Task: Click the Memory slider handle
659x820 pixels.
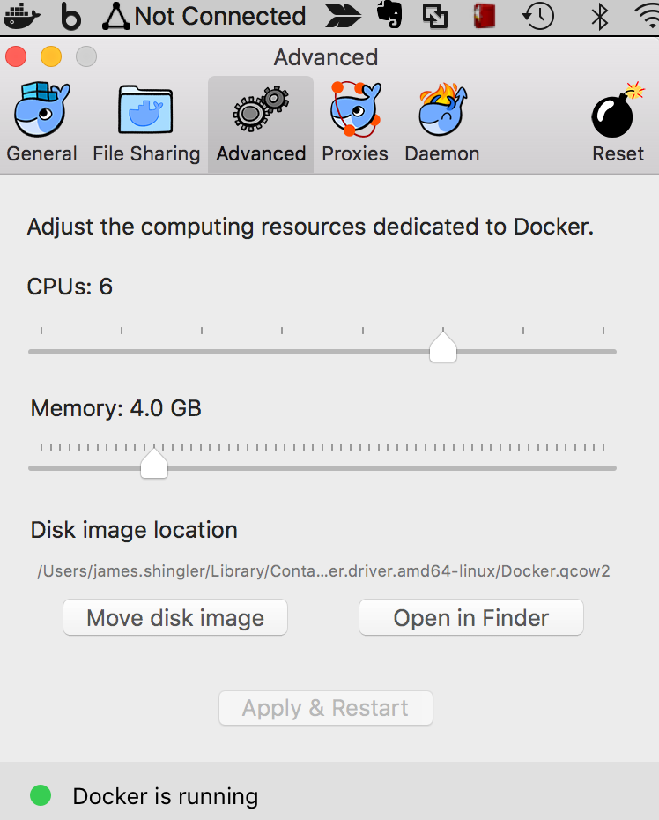Action: click(154, 462)
